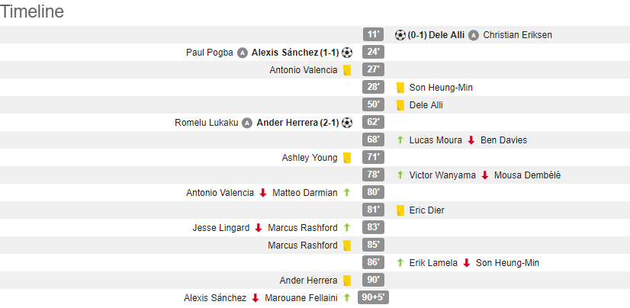The height and width of the screenshot is (308, 630).
Task: Click the goal ball icon beside Ander Herrera's 2-1
Action: pos(347,123)
